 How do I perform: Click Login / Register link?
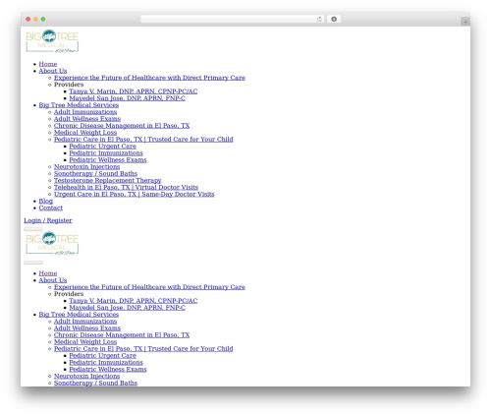click(x=48, y=220)
